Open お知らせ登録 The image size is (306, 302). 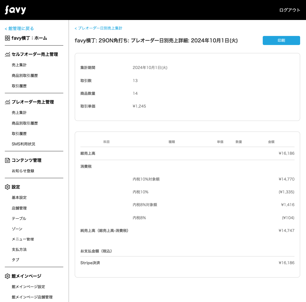23,171
